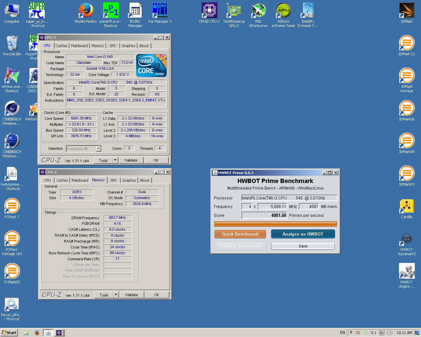421x337 pixels.
Task: Open MSI Afterburner desktop icon
Action: (x=259, y=14)
